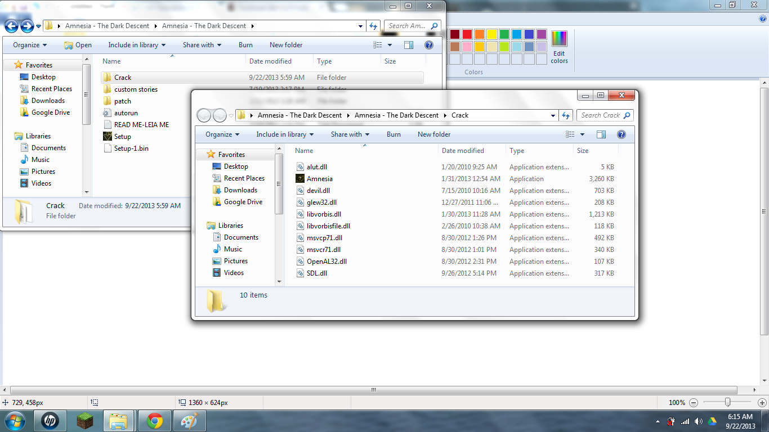Open the Setup installer file

[x=122, y=137]
